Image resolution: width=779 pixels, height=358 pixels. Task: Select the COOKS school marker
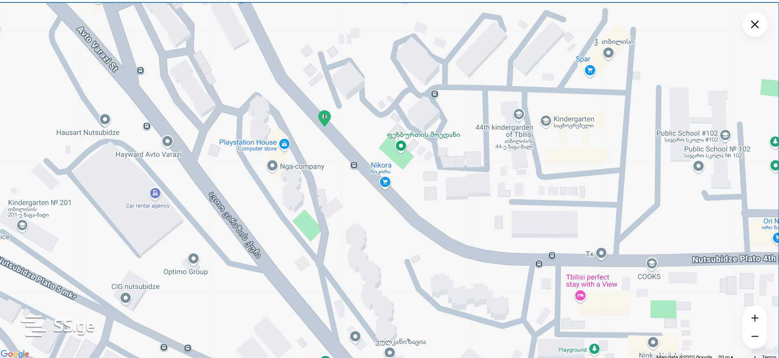pyautogui.click(x=652, y=264)
